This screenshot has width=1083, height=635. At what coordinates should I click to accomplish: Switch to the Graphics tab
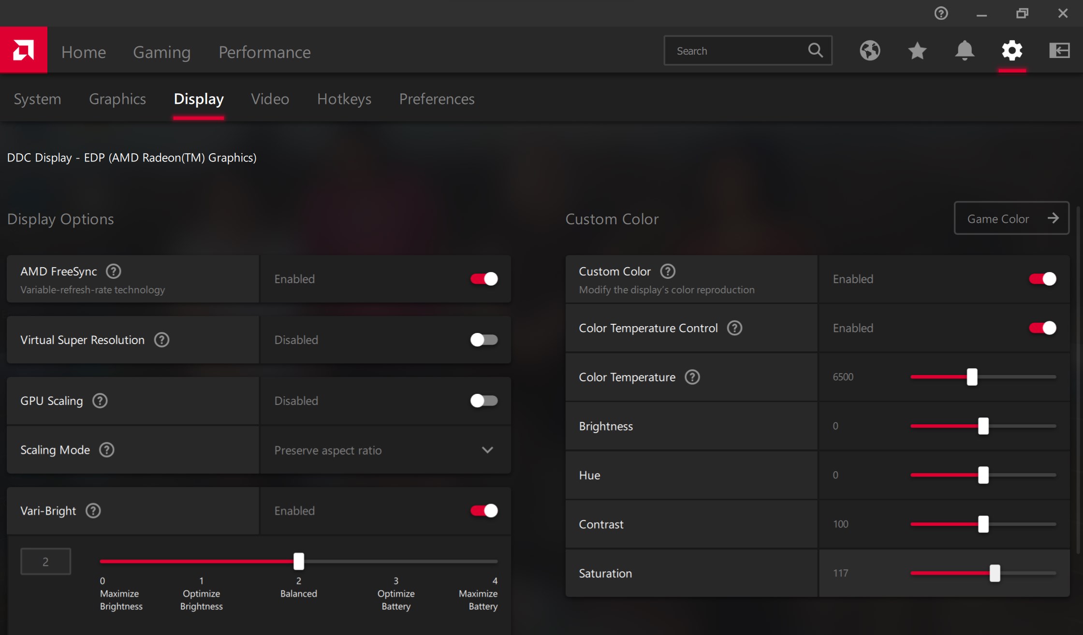[x=117, y=99]
